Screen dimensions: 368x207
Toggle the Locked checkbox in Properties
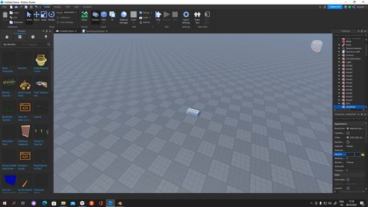tap(348, 188)
